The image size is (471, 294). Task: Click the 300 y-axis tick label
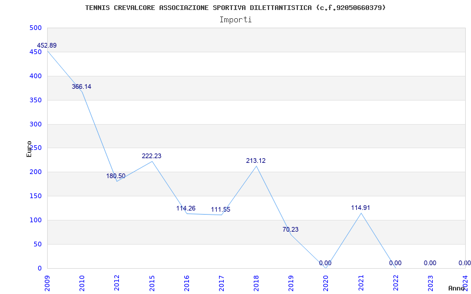point(35,124)
